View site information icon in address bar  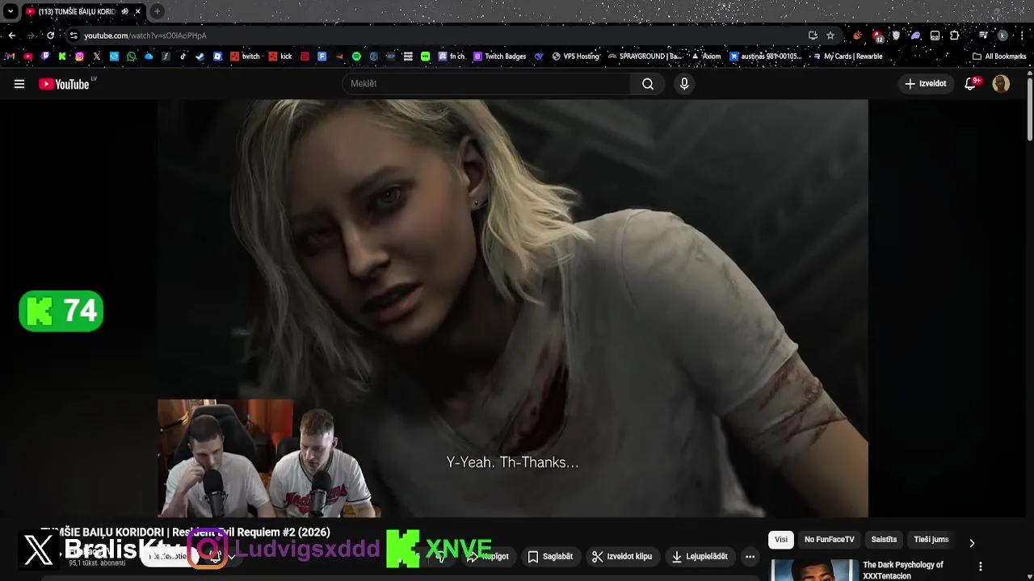pyautogui.click(x=74, y=36)
